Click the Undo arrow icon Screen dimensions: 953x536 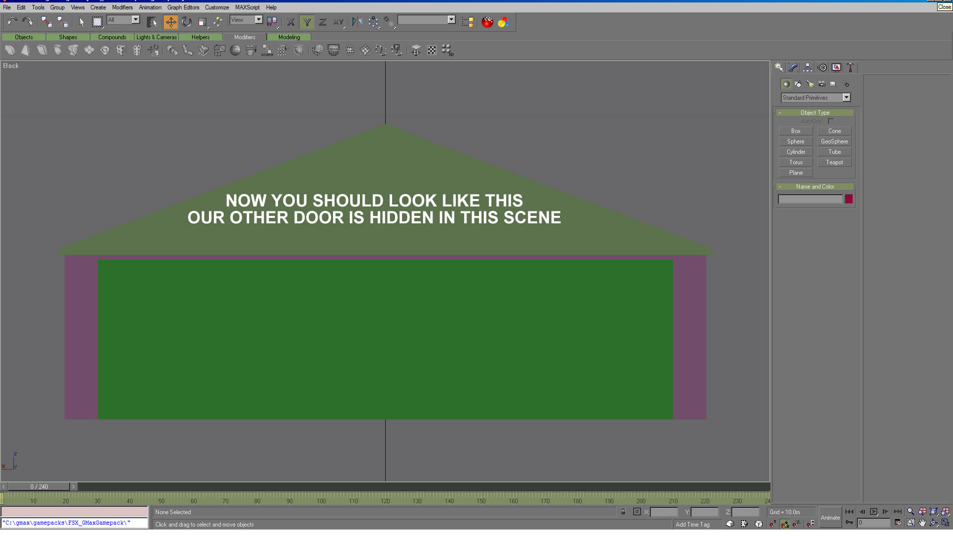point(12,22)
